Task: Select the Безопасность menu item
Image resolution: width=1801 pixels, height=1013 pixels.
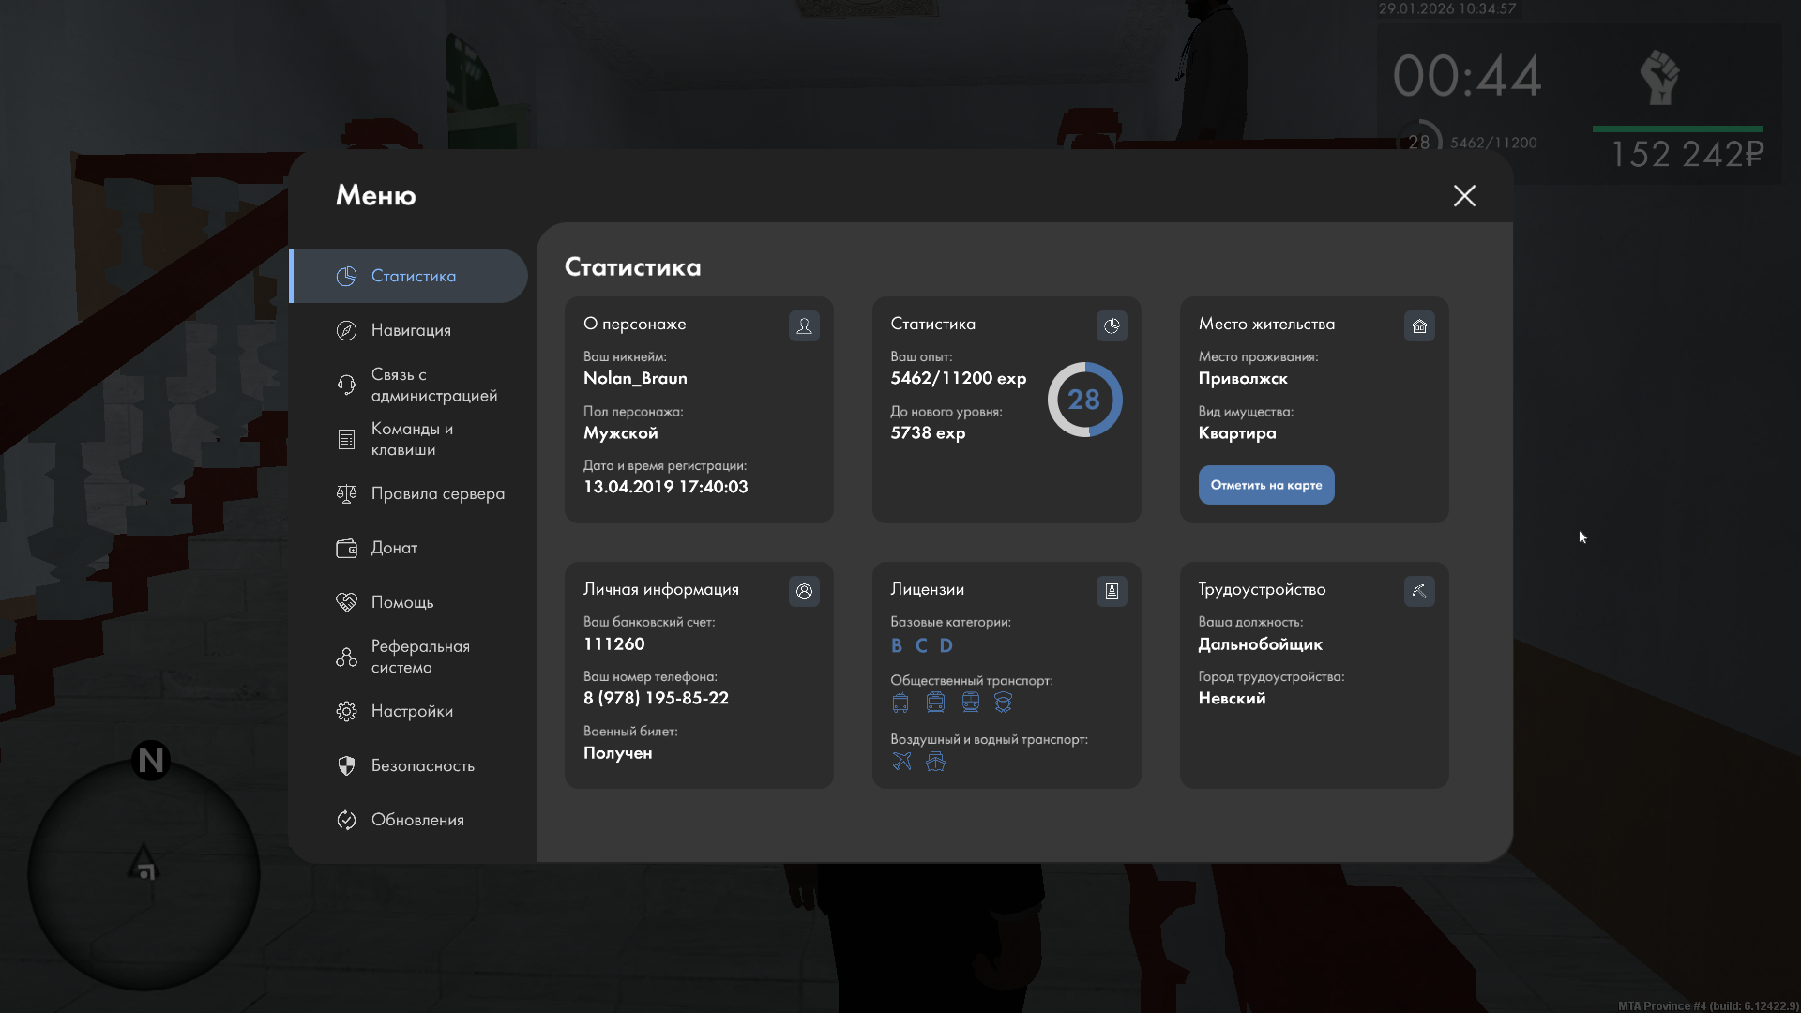Action: click(422, 765)
